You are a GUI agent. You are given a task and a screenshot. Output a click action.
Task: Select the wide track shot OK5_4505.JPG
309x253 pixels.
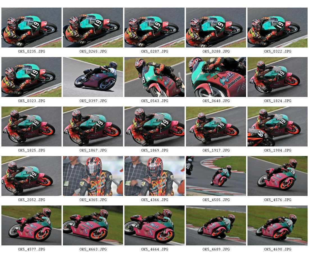coord(216,176)
